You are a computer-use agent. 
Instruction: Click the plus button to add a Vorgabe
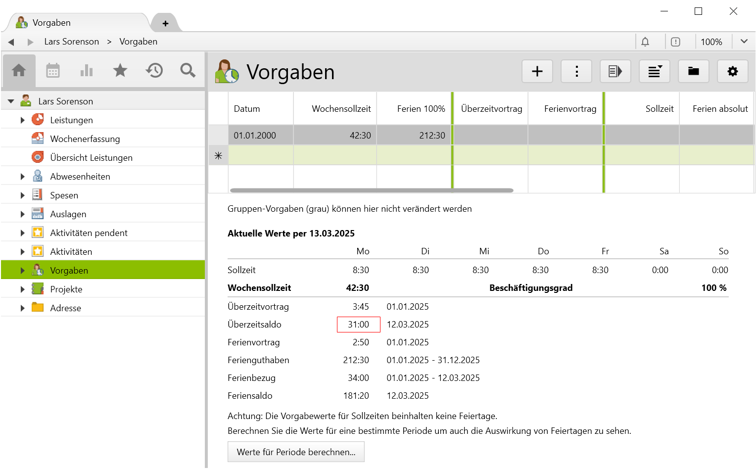tap(537, 72)
